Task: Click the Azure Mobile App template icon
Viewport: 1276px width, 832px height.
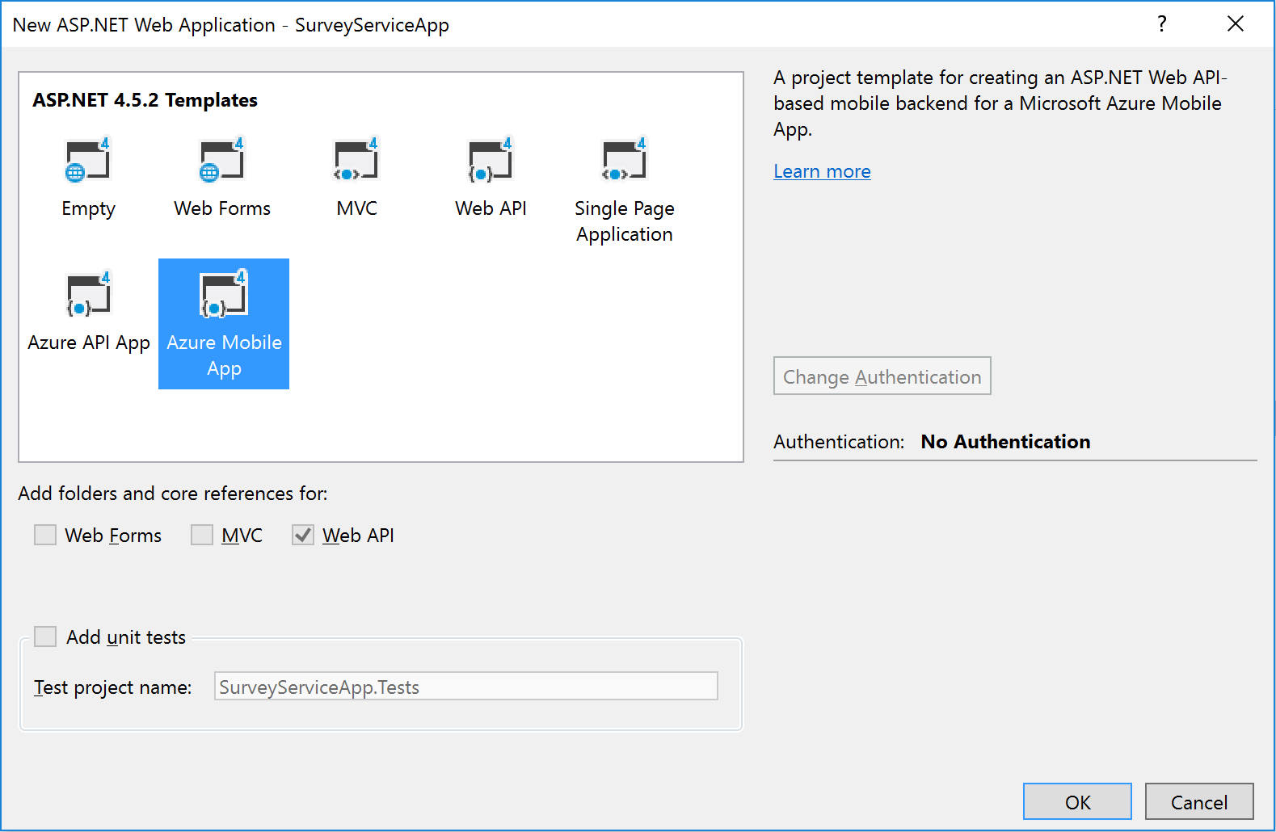Action: click(x=223, y=294)
